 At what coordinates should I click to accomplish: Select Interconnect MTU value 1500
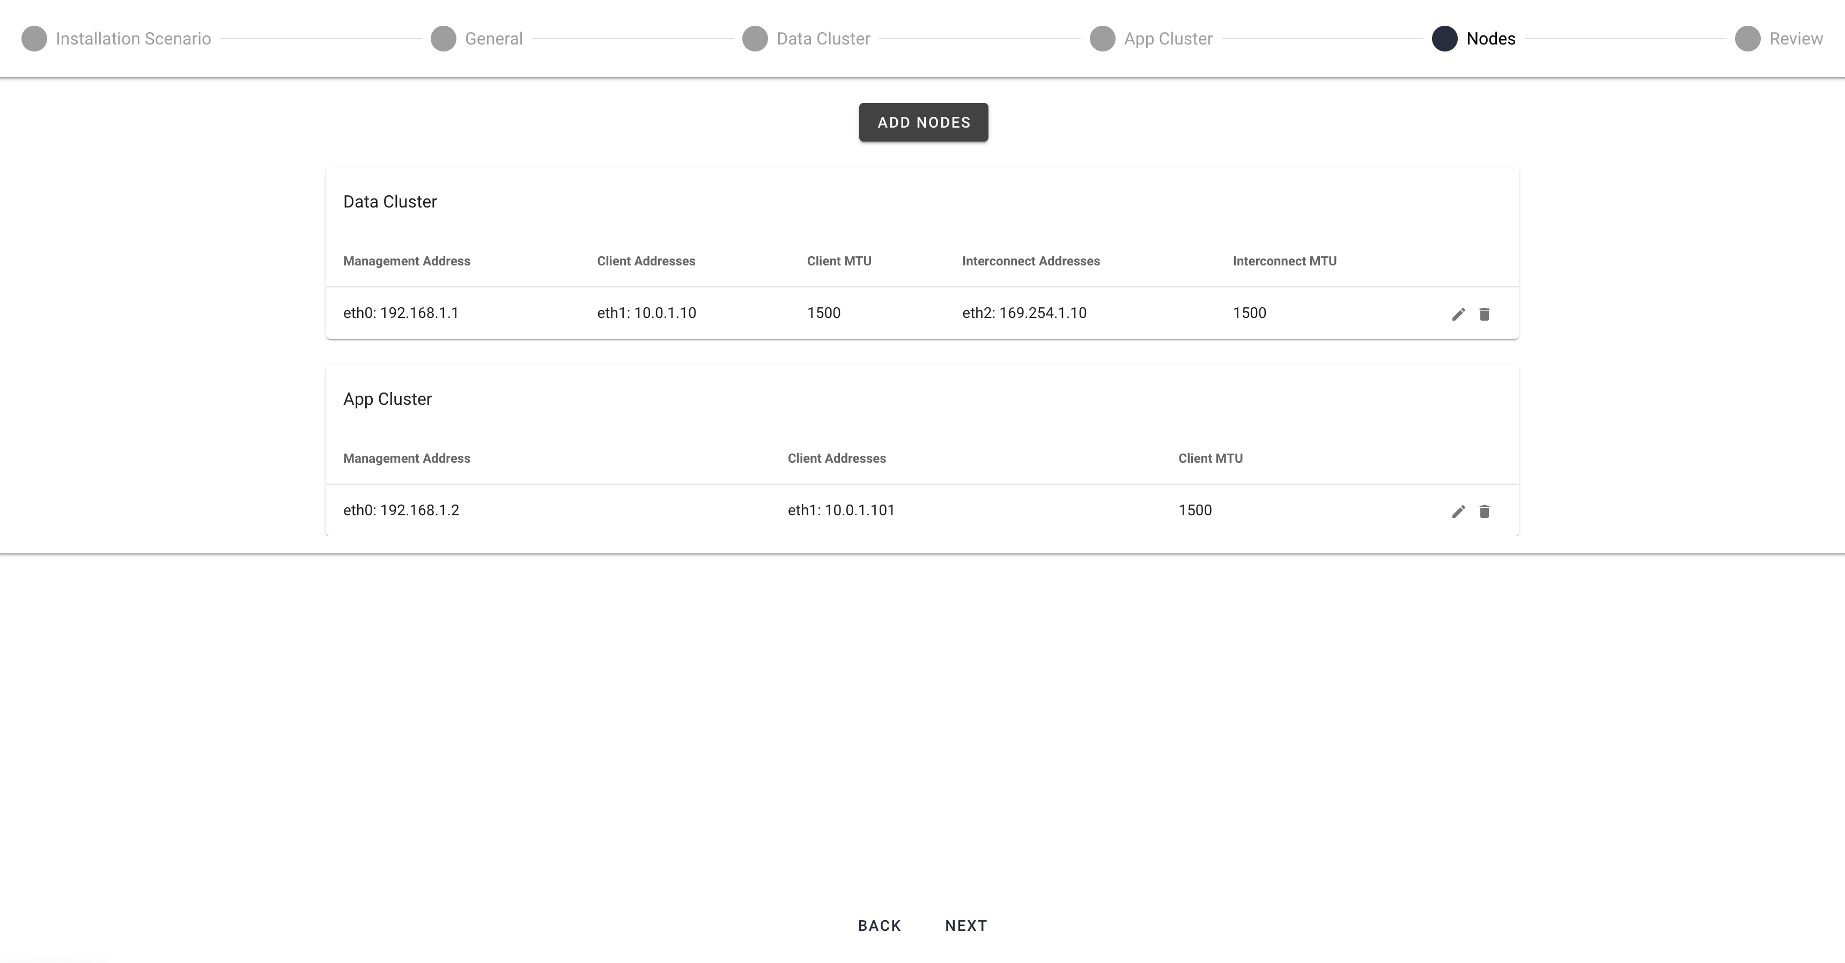[1250, 313]
